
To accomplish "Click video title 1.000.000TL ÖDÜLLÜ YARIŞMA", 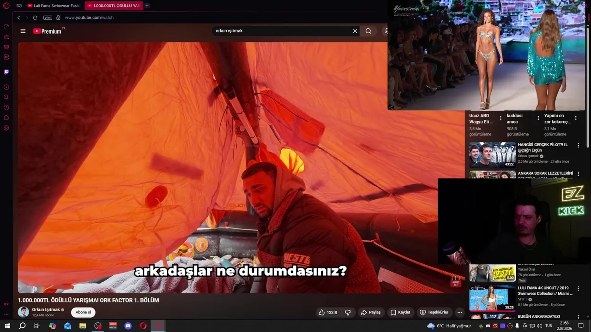I will pos(88,300).
